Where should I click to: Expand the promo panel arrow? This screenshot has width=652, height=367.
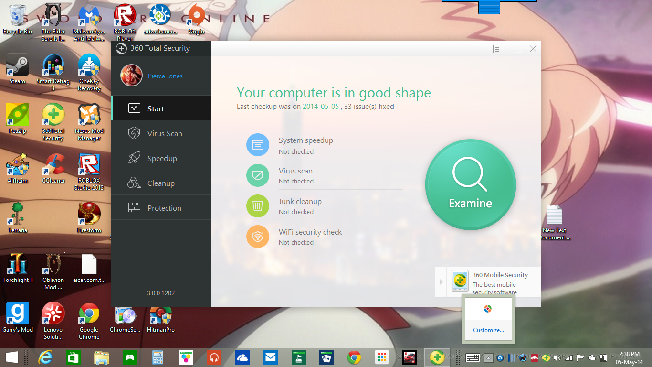[x=441, y=282]
